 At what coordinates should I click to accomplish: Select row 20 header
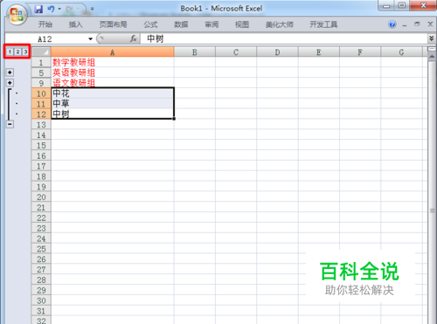pos(41,197)
